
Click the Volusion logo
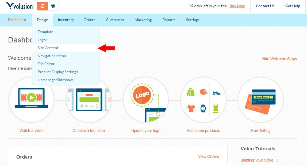click(20, 6)
